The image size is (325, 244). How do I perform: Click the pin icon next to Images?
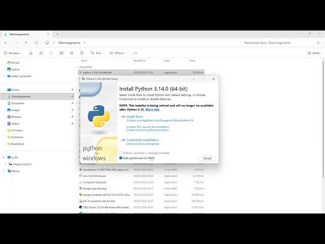click(72, 110)
